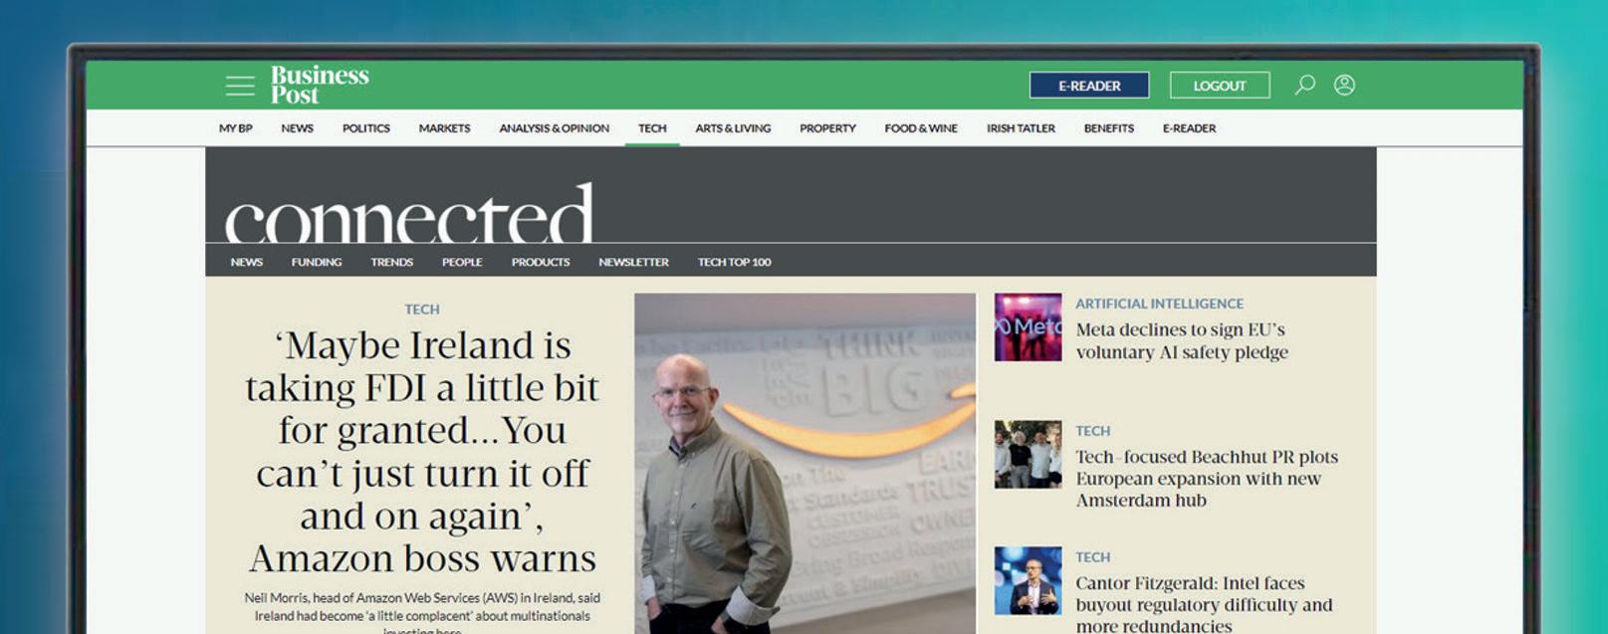Image resolution: width=1608 pixels, height=634 pixels.
Task: Click the search magnifier icon
Action: pyautogui.click(x=1304, y=86)
